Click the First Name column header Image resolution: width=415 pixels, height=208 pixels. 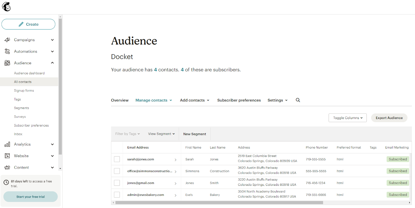pyautogui.click(x=193, y=147)
